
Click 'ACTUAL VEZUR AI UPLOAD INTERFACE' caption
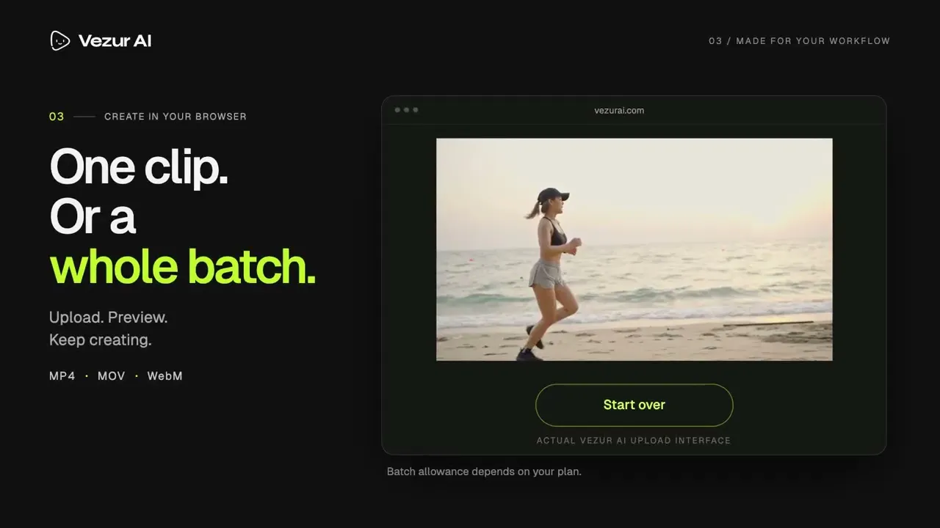tap(634, 441)
